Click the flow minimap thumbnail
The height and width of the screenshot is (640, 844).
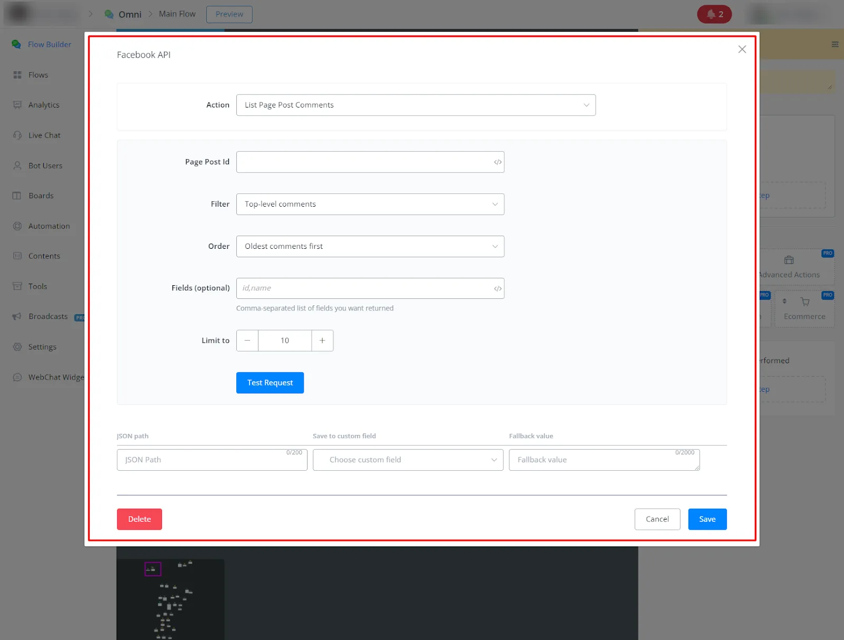(170, 599)
